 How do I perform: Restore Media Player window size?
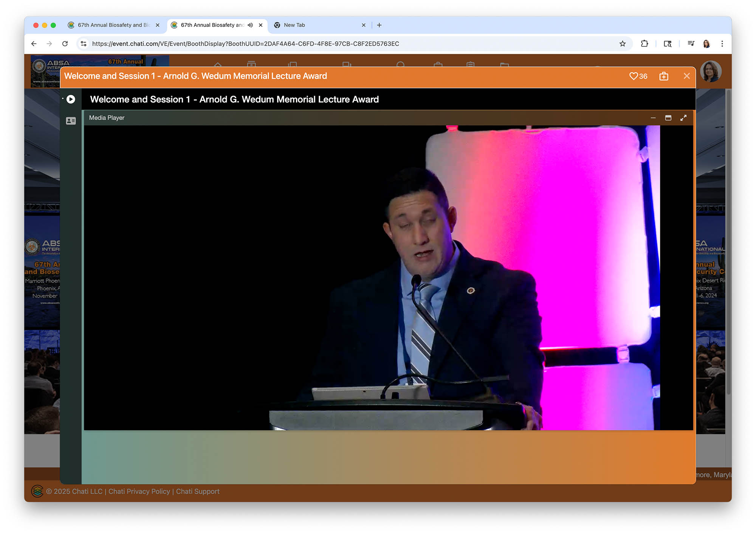(x=668, y=118)
